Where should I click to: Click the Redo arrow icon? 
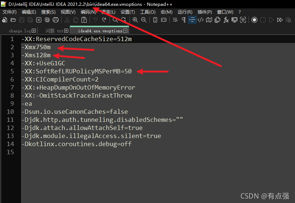(x=104, y=20)
